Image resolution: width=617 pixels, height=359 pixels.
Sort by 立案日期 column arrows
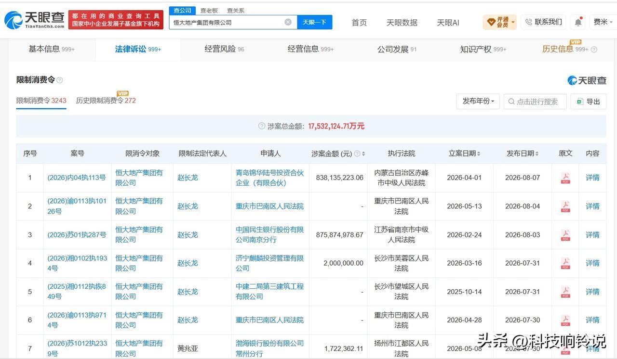tap(479, 154)
